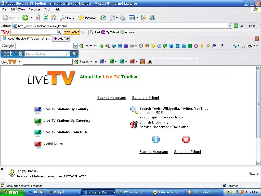Click the blue info circle on page
261x196 pixels.
point(156,139)
